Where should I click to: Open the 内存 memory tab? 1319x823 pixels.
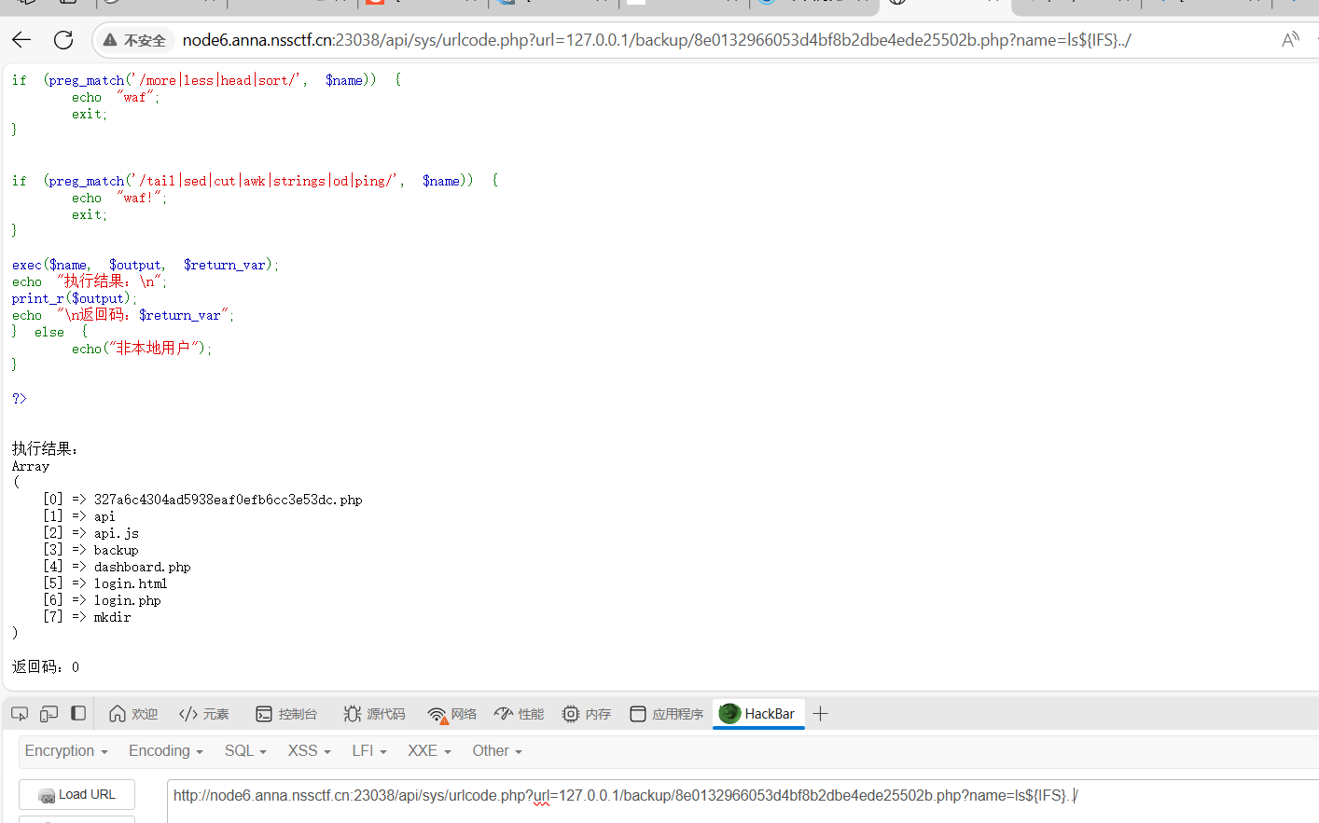pyautogui.click(x=587, y=714)
